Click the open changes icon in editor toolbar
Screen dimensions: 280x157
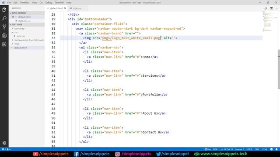pyautogui.click(x=266, y=8)
